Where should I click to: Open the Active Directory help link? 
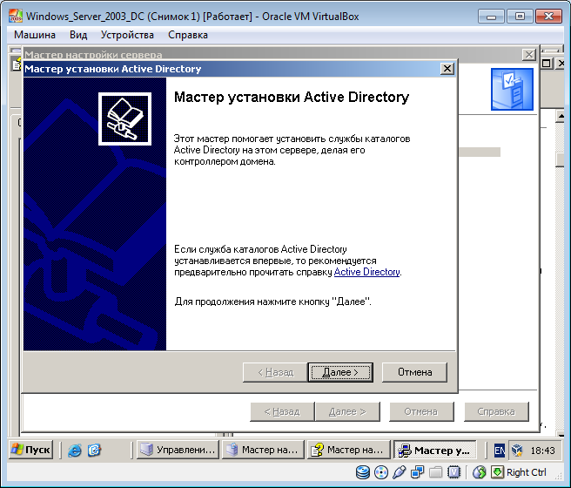click(366, 272)
